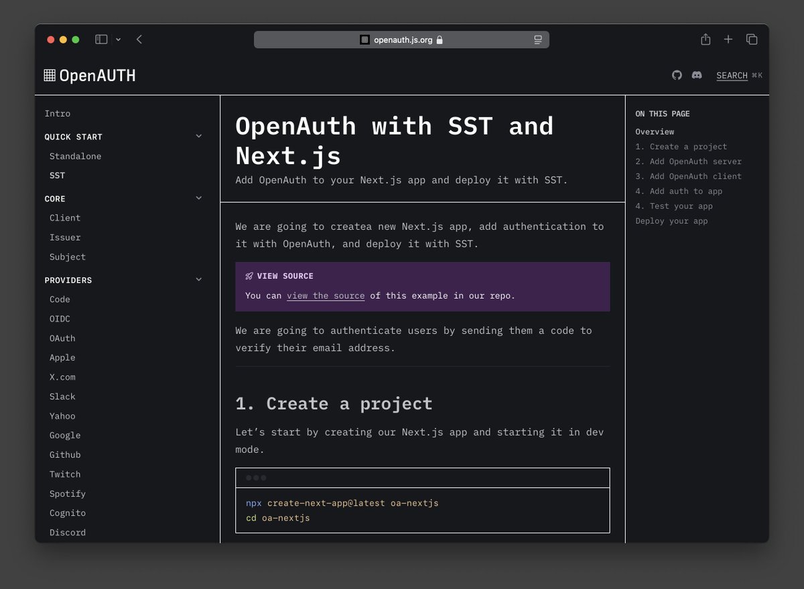
Task: Open the Issuer core page
Action: coord(65,237)
